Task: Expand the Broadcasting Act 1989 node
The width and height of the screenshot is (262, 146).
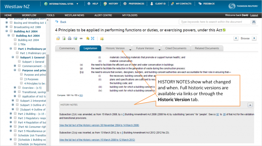Action: [6, 27]
